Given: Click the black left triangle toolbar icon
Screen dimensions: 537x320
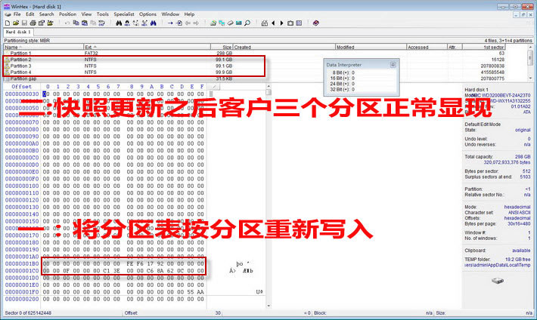Looking at the screenshot, I should click(273, 23).
